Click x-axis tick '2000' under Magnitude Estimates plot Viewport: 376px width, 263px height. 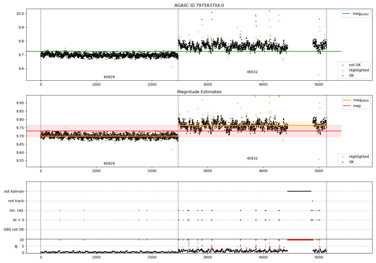152,171
